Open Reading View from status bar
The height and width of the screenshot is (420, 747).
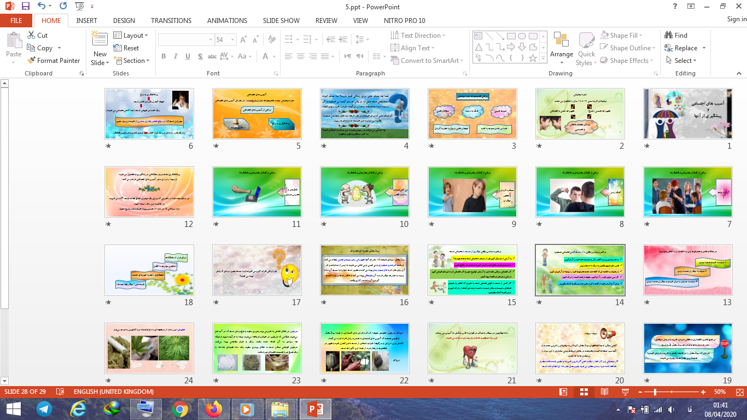tap(604, 392)
